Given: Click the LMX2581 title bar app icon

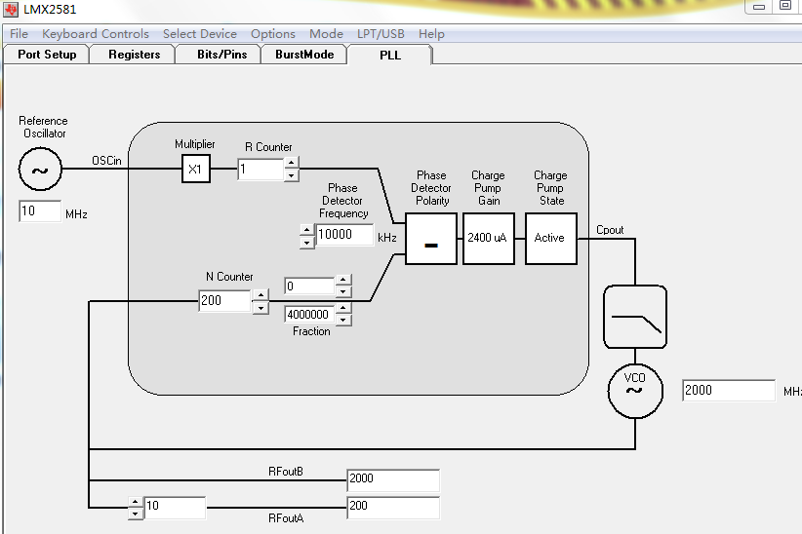Looking at the screenshot, I should pos(11,9).
